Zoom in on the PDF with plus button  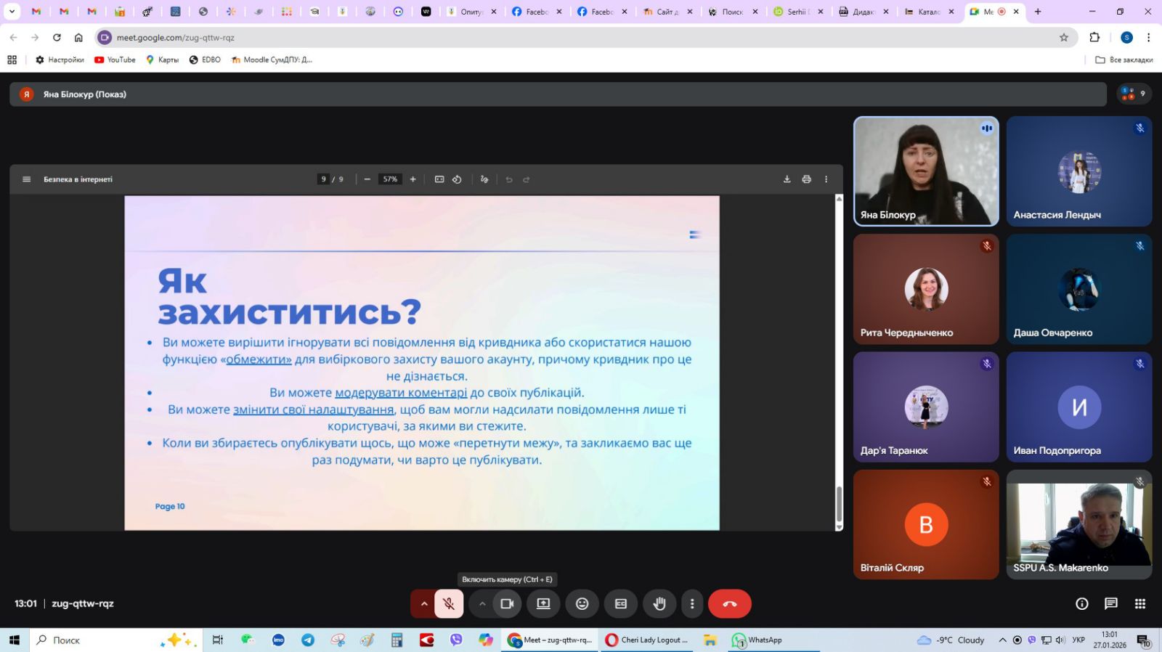click(413, 179)
